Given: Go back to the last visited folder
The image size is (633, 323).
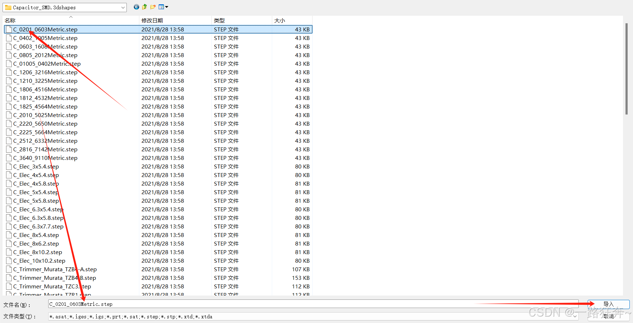Looking at the screenshot, I should 136,7.
